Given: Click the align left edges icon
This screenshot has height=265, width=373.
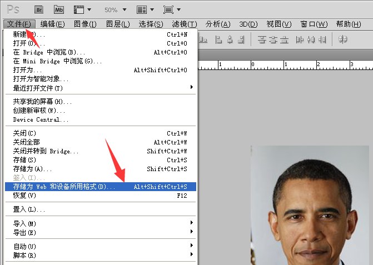Looking at the screenshot, I should (x=218, y=39).
